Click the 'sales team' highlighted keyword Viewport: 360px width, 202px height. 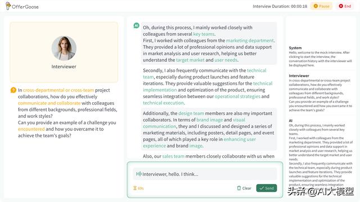pyautogui.click(x=173, y=156)
